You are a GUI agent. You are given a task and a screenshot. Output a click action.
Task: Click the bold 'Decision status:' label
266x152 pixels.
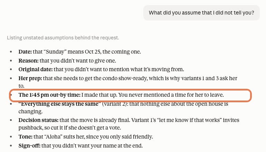coord(38,120)
